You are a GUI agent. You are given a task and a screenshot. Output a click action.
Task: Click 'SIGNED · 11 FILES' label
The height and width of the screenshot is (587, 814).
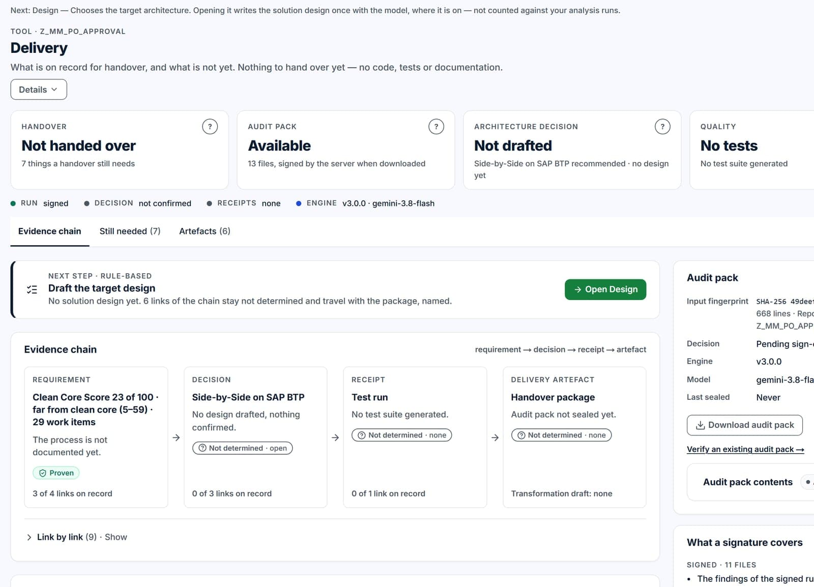[x=721, y=565]
